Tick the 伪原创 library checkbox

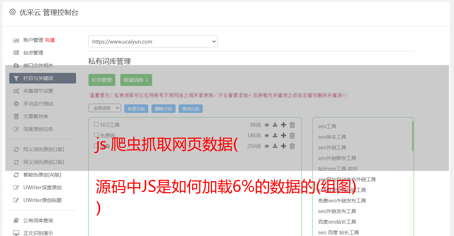96,135
